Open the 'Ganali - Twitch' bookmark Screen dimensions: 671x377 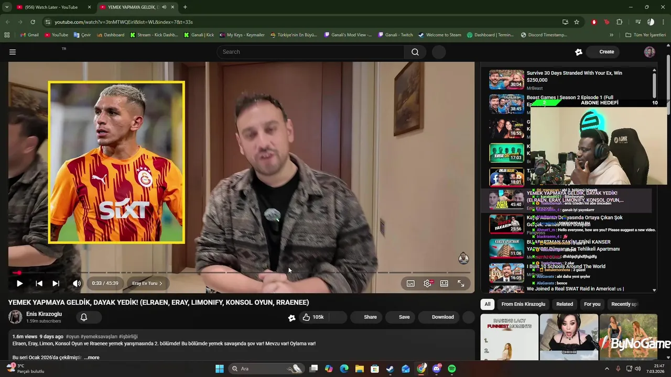click(x=395, y=35)
